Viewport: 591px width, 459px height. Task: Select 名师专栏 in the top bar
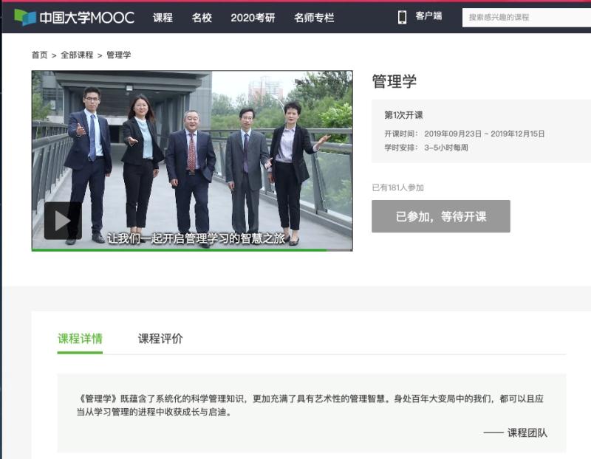[314, 18]
